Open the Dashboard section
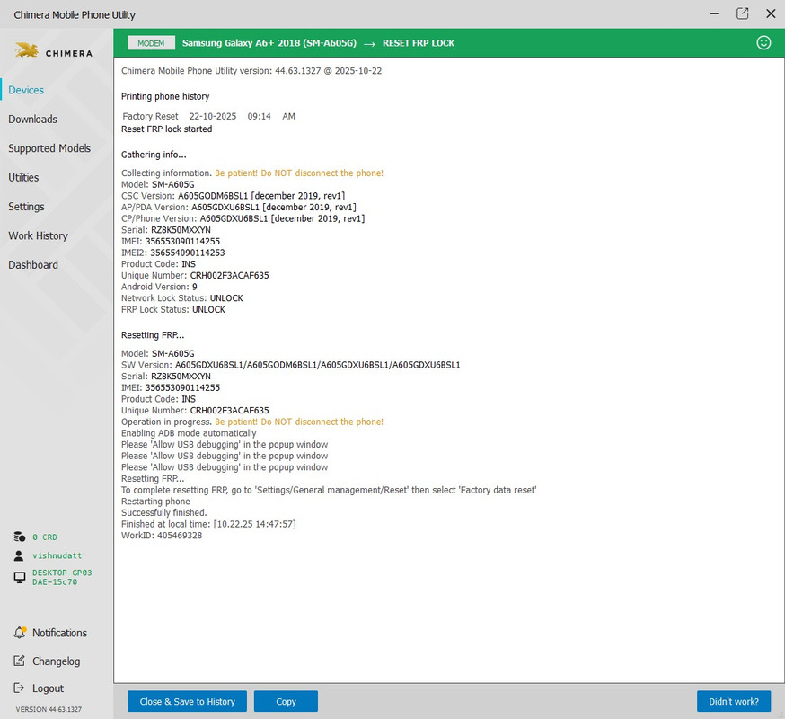 coord(33,264)
